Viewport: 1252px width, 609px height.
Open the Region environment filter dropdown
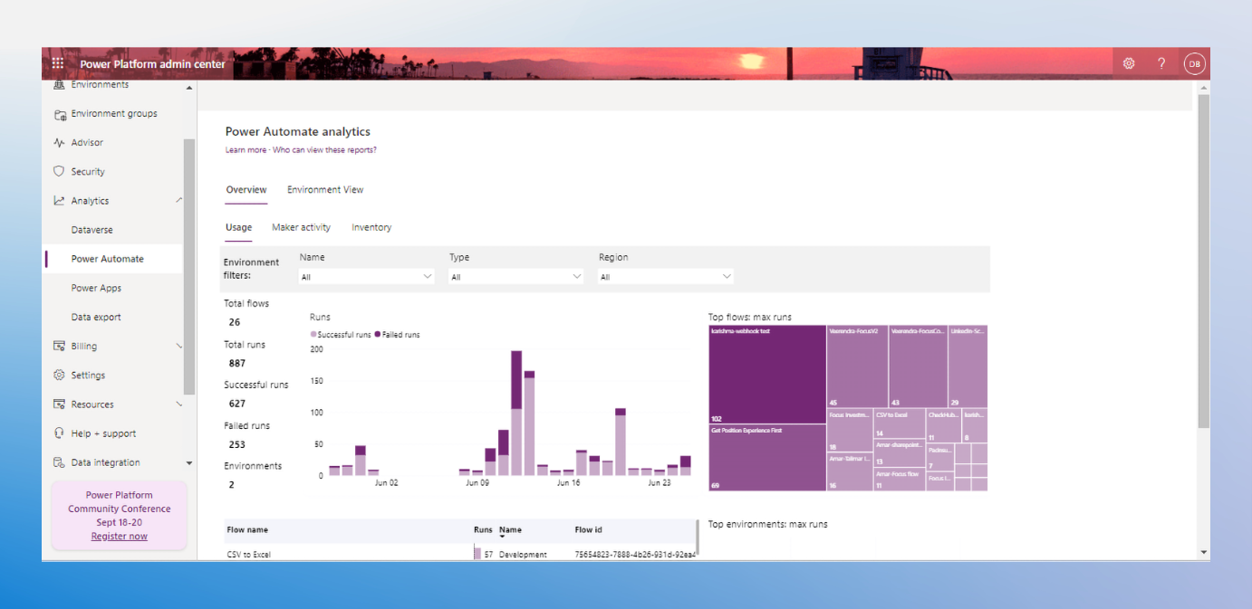(665, 277)
